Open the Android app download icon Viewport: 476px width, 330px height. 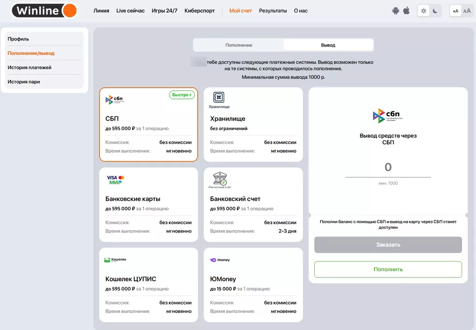point(396,11)
